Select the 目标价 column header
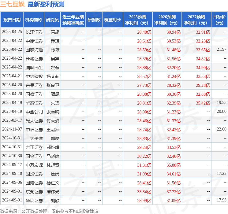The image size is (228, 214). 219,20
